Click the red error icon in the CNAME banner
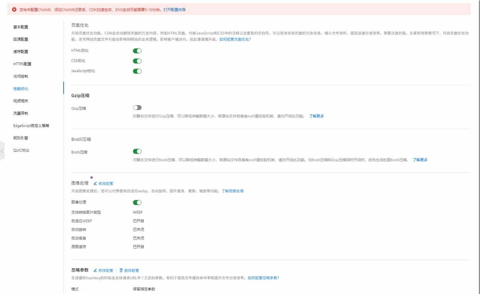This screenshot has width=480, height=294. click(x=14, y=9)
